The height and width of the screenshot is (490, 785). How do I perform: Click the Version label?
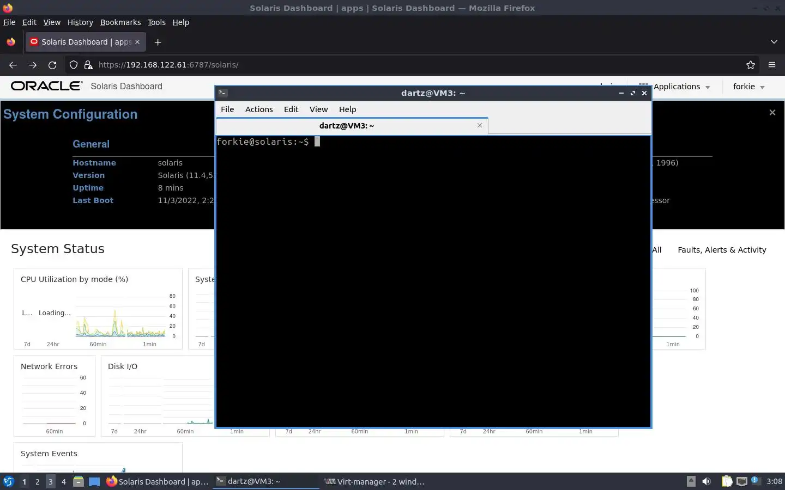pos(89,175)
